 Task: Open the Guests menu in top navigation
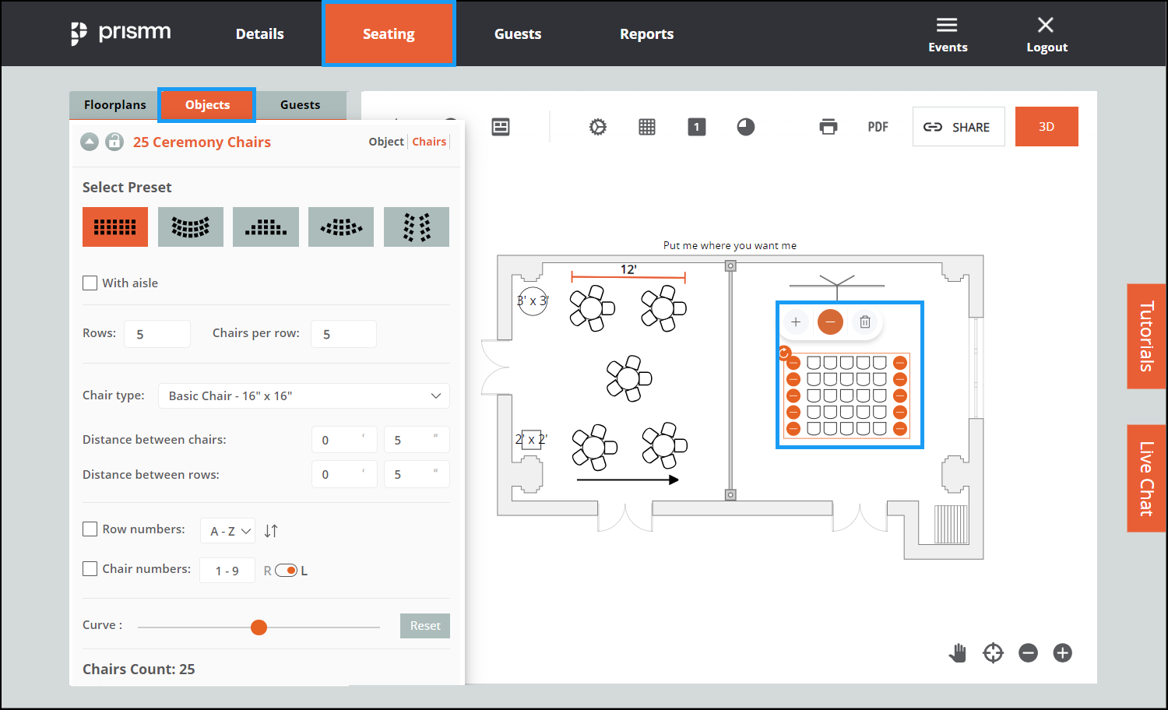tap(517, 33)
